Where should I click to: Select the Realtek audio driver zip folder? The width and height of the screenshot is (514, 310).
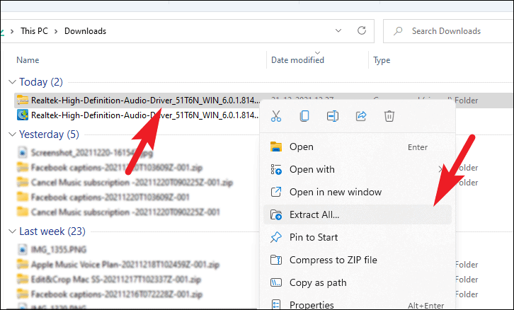(146, 101)
